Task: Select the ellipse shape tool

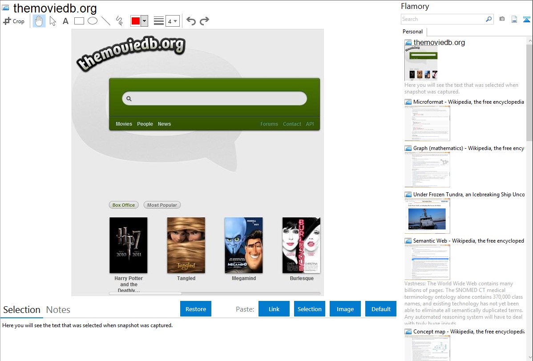Action: [x=93, y=21]
